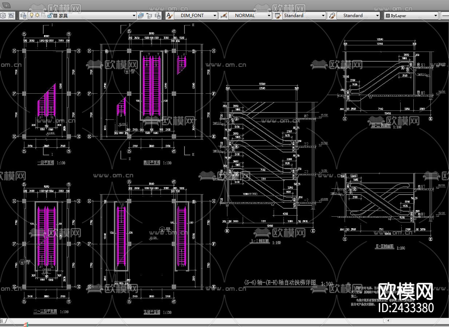This screenshot has width=449, height=327.
Task: Select the 五层平面图 drawing title
Action: 152,312
